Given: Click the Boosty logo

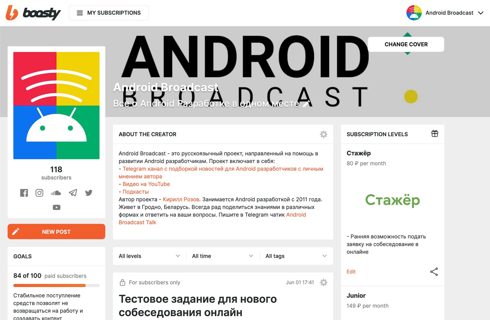Looking at the screenshot, I should pyautogui.click(x=33, y=13).
